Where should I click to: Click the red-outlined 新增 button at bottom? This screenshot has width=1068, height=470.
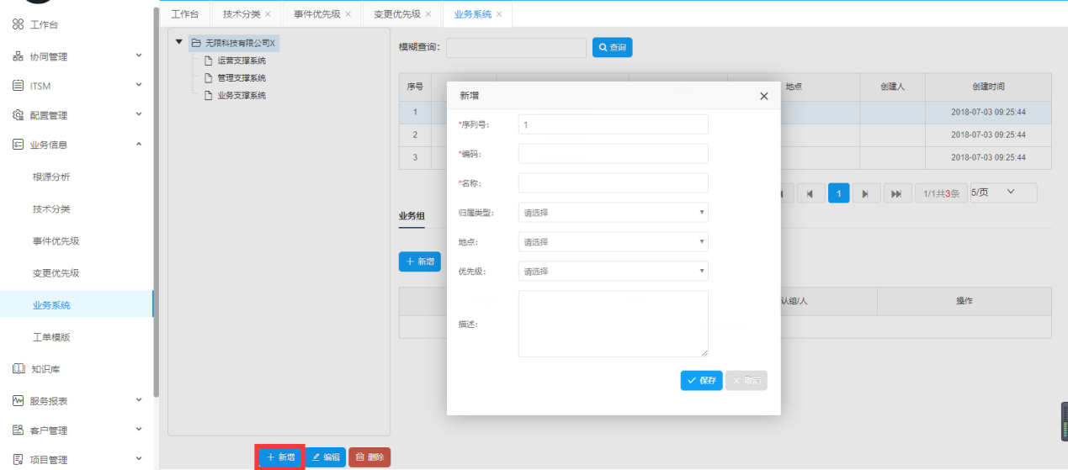[280, 457]
